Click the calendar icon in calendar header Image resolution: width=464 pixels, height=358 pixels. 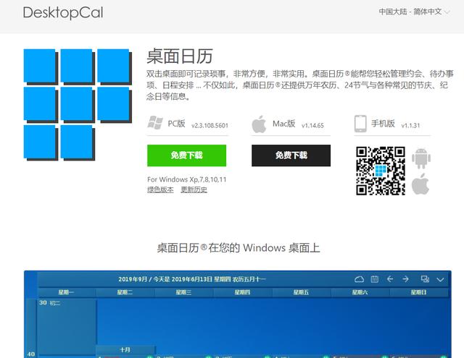click(375, 279)
